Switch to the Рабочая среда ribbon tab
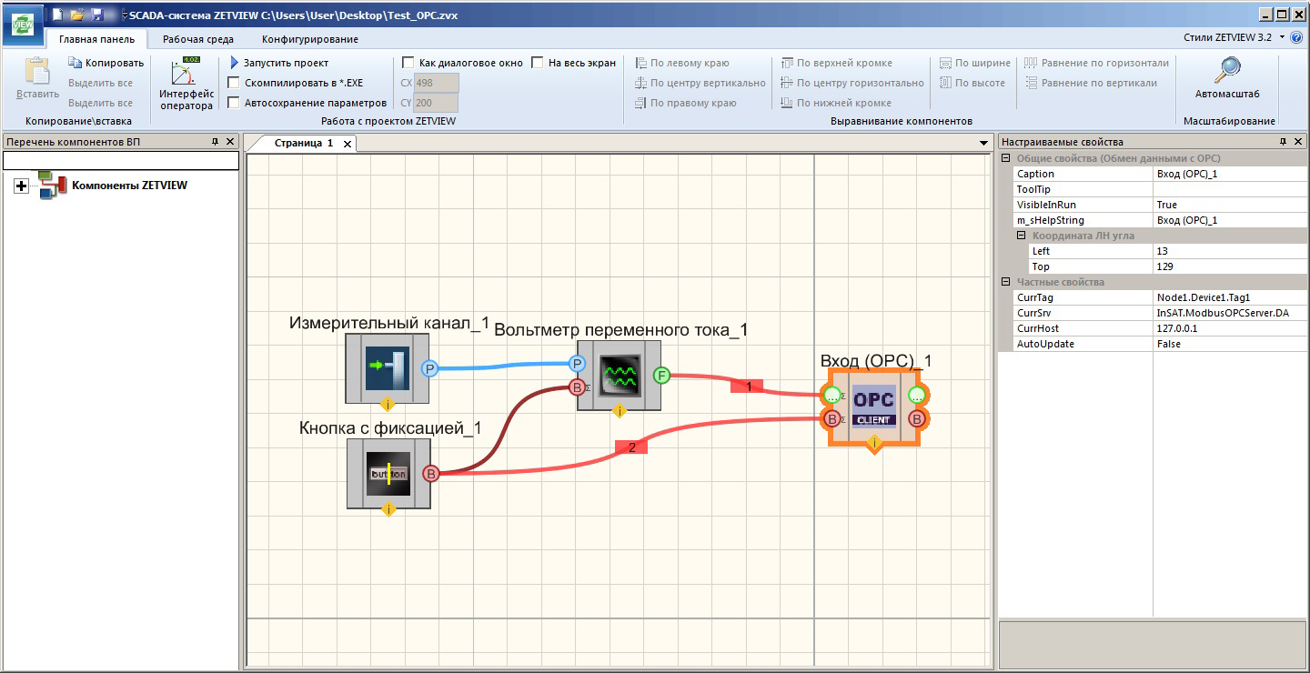Image resolution: width=1310 pixels, height=673 pixels. pyautogui.click(x=198, y=39)
